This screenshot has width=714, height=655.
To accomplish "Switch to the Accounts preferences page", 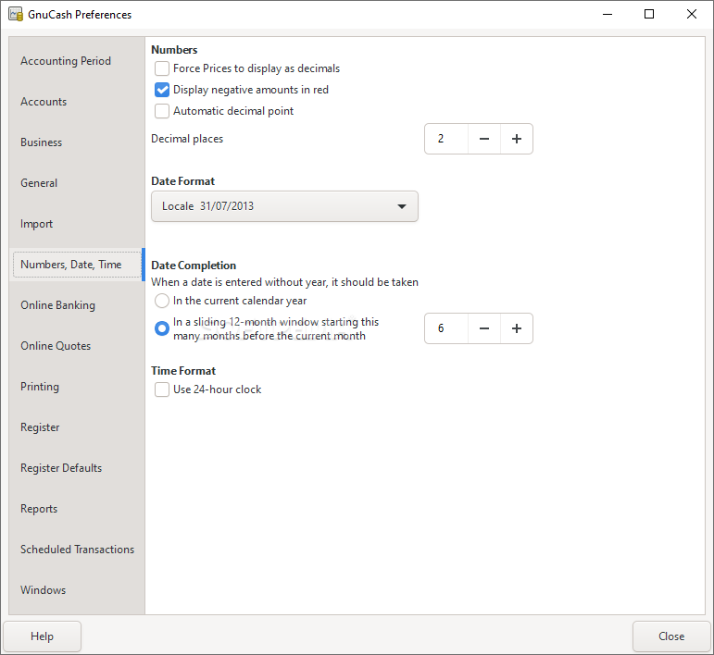I will [77, 102].
